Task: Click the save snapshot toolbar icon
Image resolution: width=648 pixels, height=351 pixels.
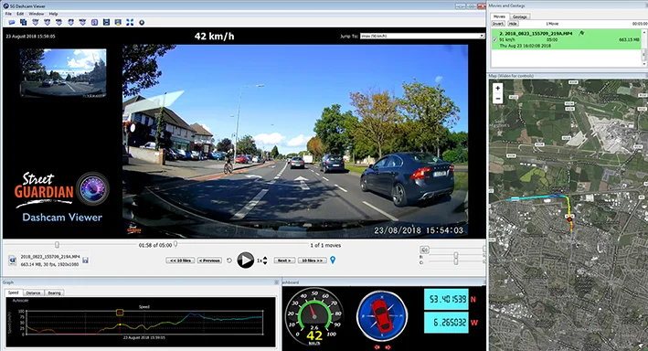Action: tap(118, 22)
